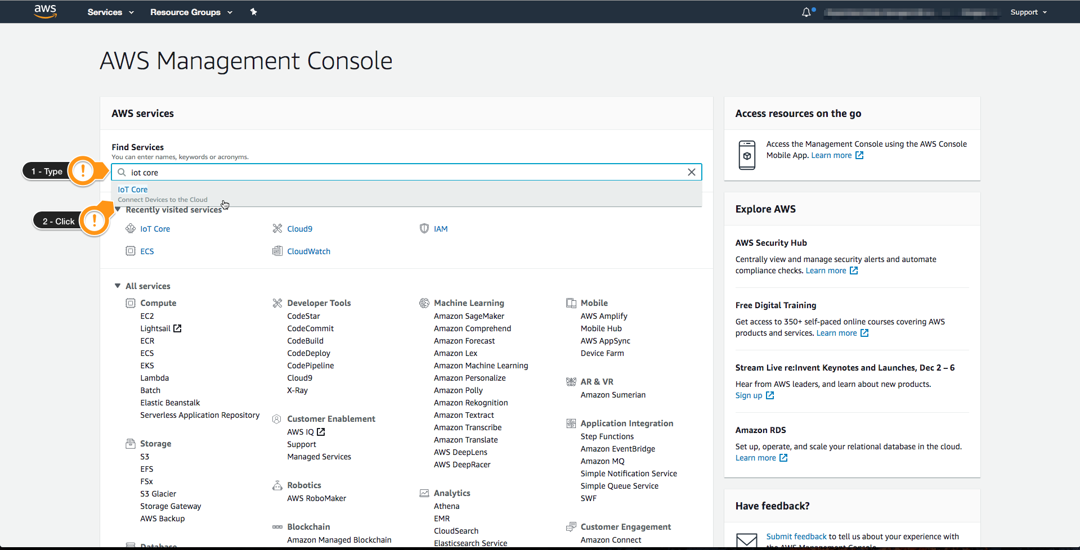Click Learn more under AWS Security Hub

(x=831, y=271)
